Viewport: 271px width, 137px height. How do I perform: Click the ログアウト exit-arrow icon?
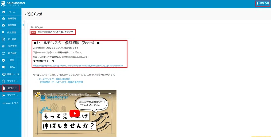pos(3,95)
